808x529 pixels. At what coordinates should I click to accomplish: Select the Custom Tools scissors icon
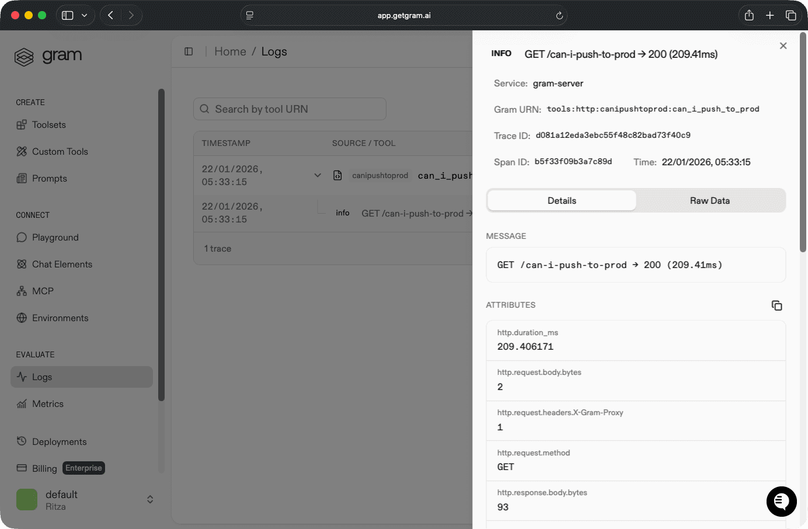click(20, 151)
